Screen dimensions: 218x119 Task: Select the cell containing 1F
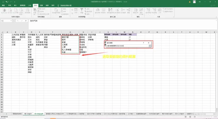(133, 37)
